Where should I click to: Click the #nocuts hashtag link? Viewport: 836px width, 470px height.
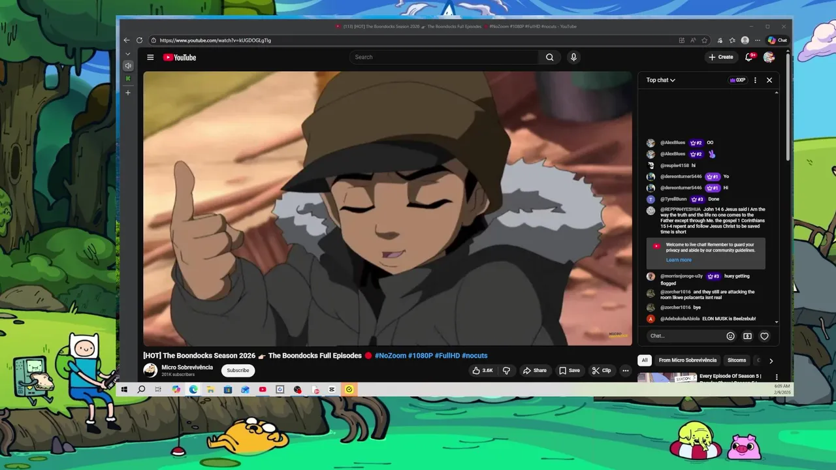pos(474,356)
